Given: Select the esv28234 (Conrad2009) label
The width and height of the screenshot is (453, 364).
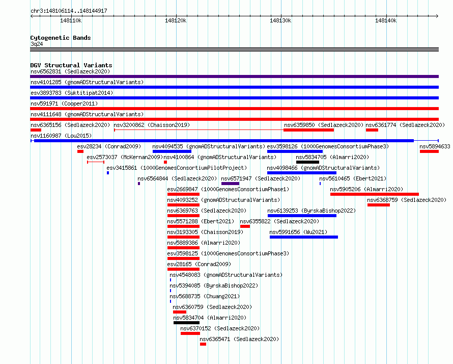Looking at the screenshot, I should (x=109, y=146).
